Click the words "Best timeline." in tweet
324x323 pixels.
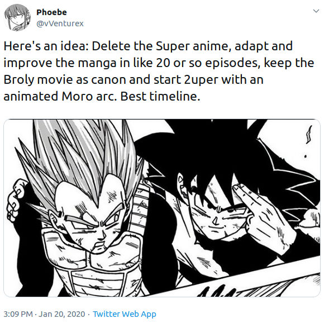pos(160,97)
